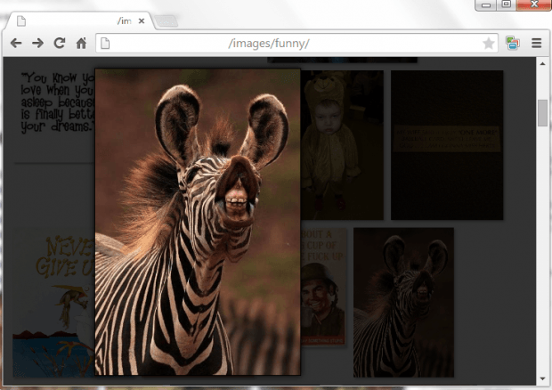Reload the current page
The width and height of the screenshot is (552, 390).
(x=60, y=43)
